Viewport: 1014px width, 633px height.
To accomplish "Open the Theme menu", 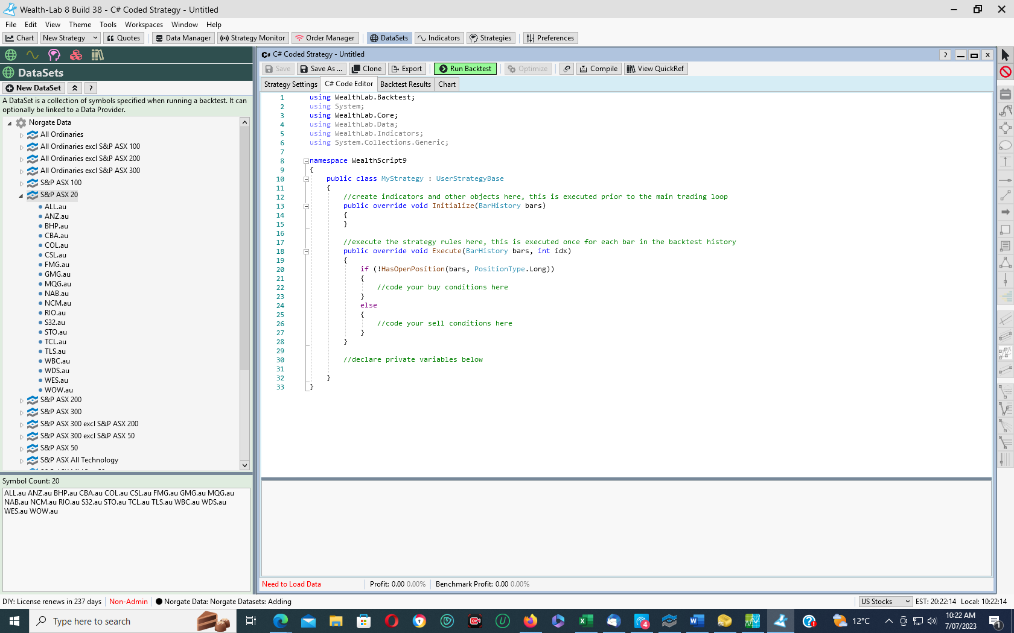I will pos(80,25).
